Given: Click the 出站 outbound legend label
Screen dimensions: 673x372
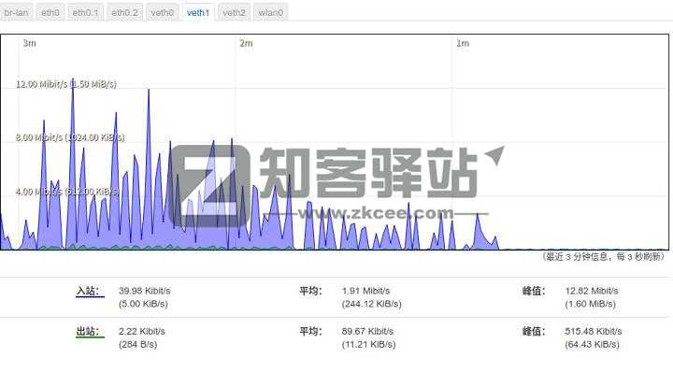Looking at the screenshot, I should tap(90, 331).
